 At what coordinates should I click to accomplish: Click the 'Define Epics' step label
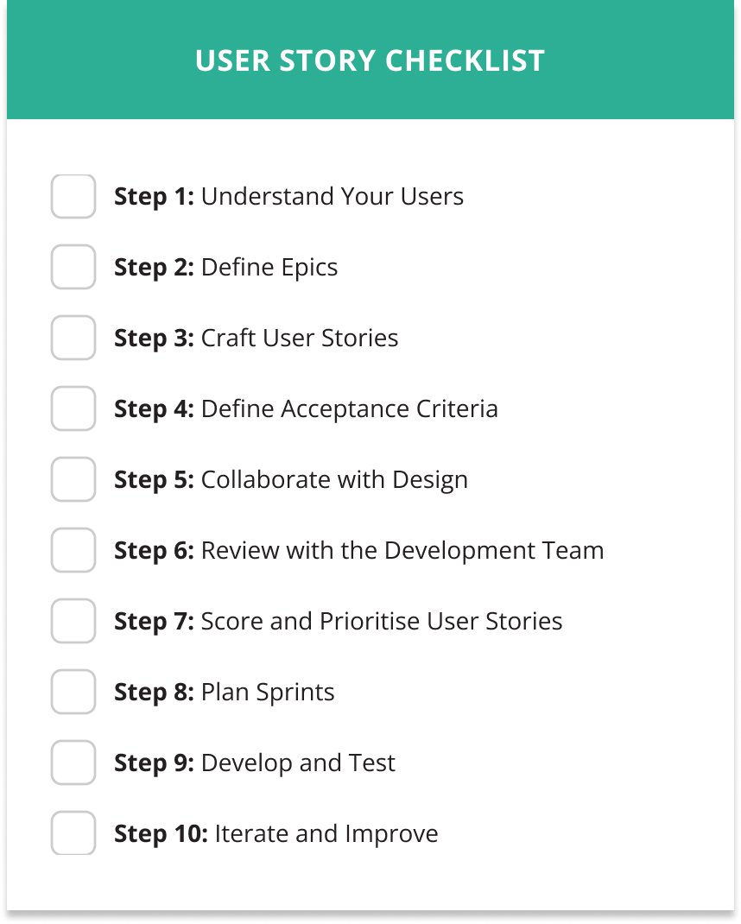tap(269, 268)
